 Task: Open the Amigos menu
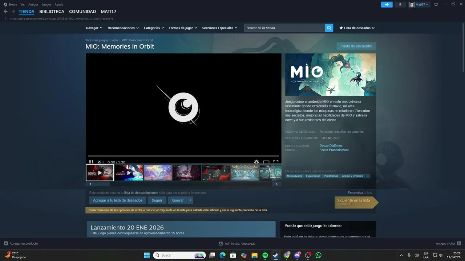tap(33, 4)
